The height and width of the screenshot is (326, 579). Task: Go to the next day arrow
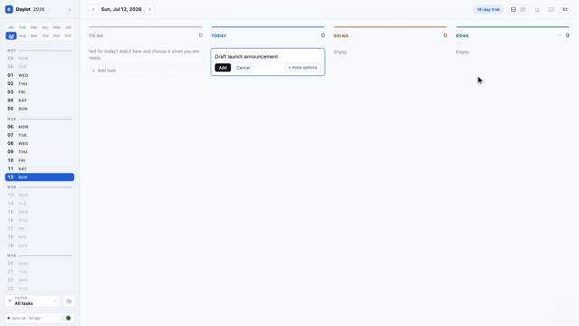click(x=149, y=9)
